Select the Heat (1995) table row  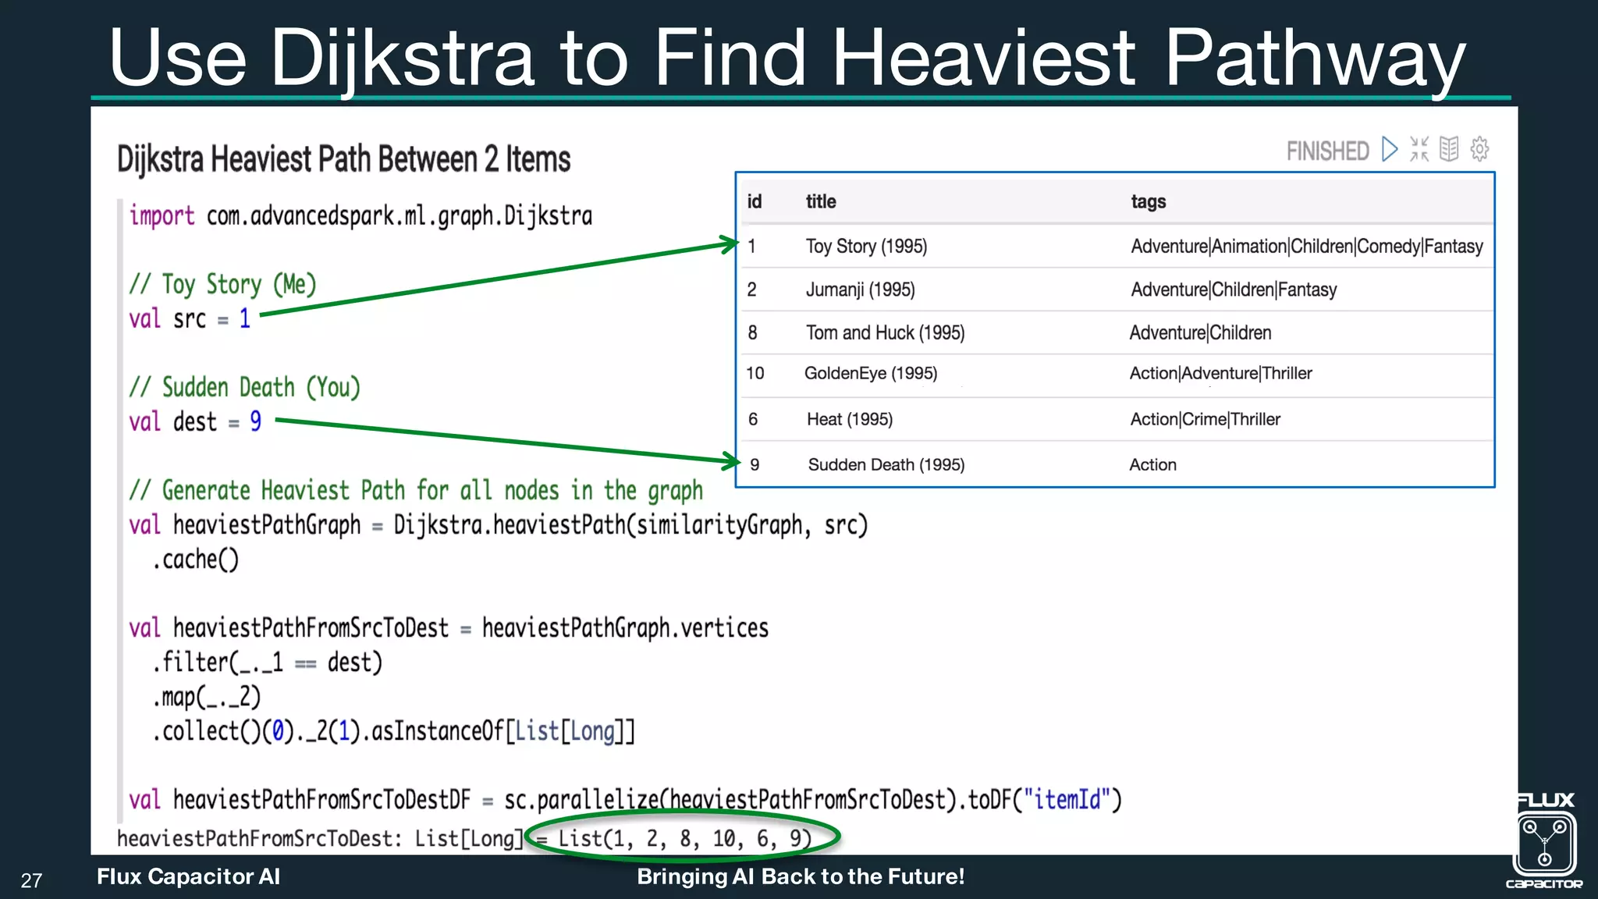(x=850, y=420)
